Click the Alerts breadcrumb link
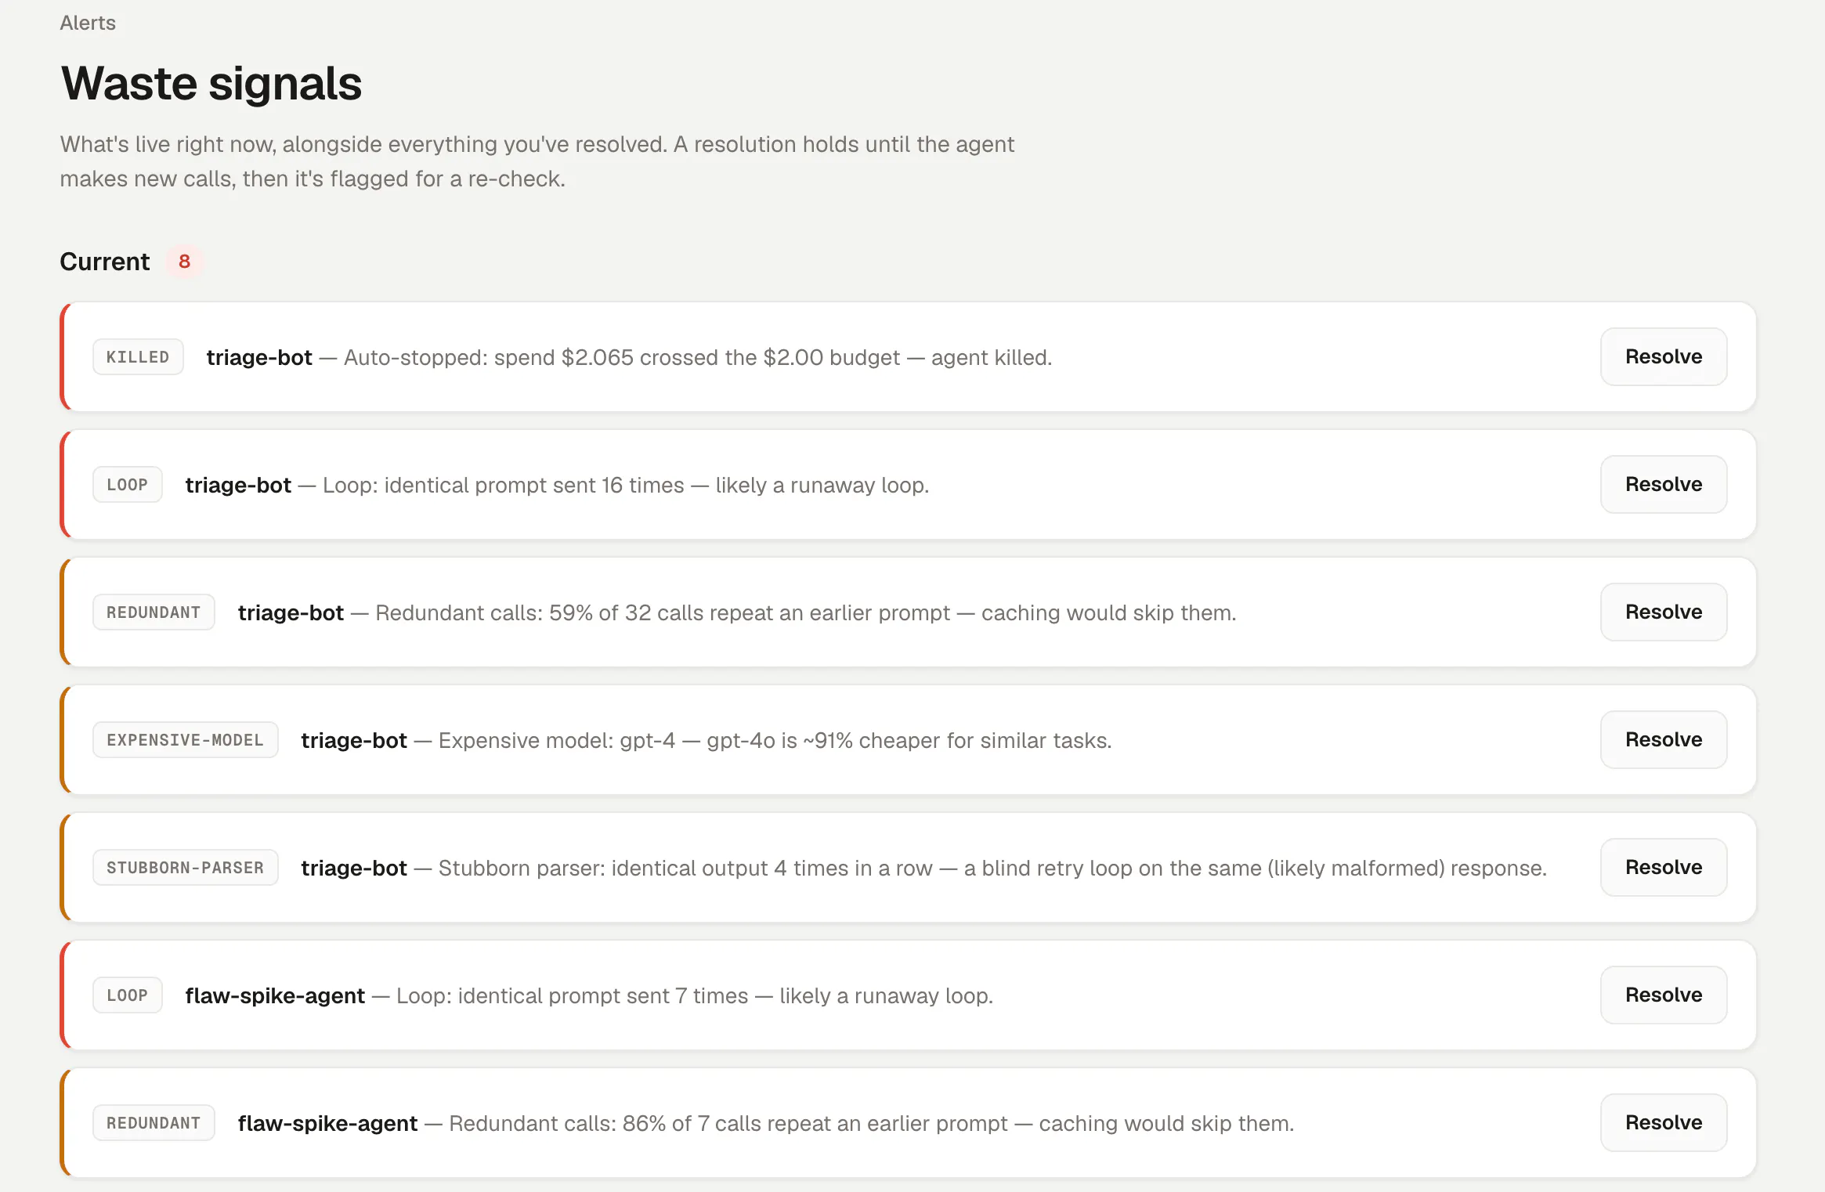 click(88, 23)
